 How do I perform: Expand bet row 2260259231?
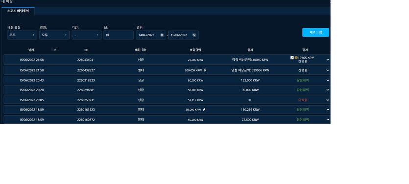tap(328, 100)
